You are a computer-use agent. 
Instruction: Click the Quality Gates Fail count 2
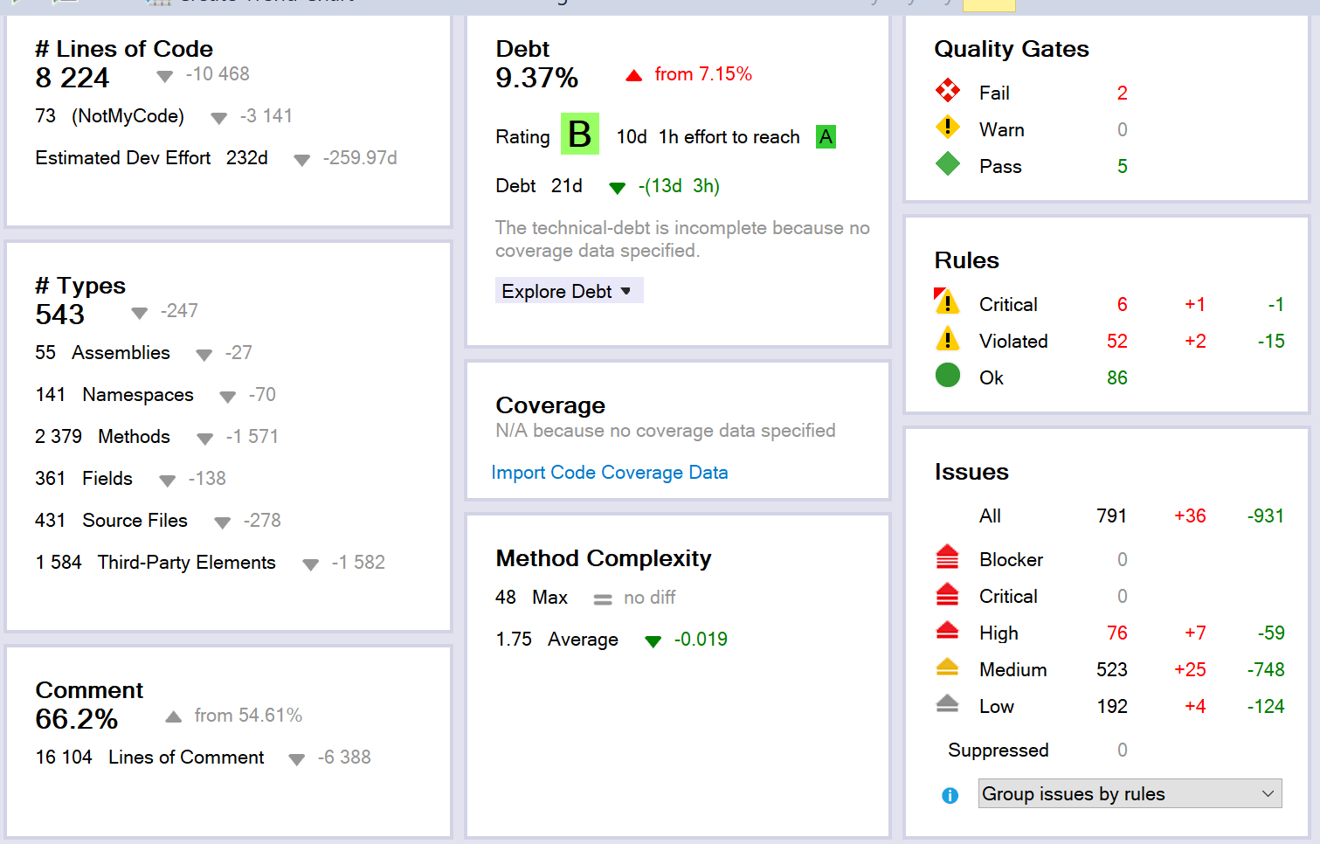[x=1122, y=93]
